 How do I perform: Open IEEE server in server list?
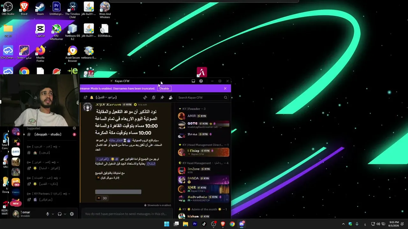coord(16,152)
